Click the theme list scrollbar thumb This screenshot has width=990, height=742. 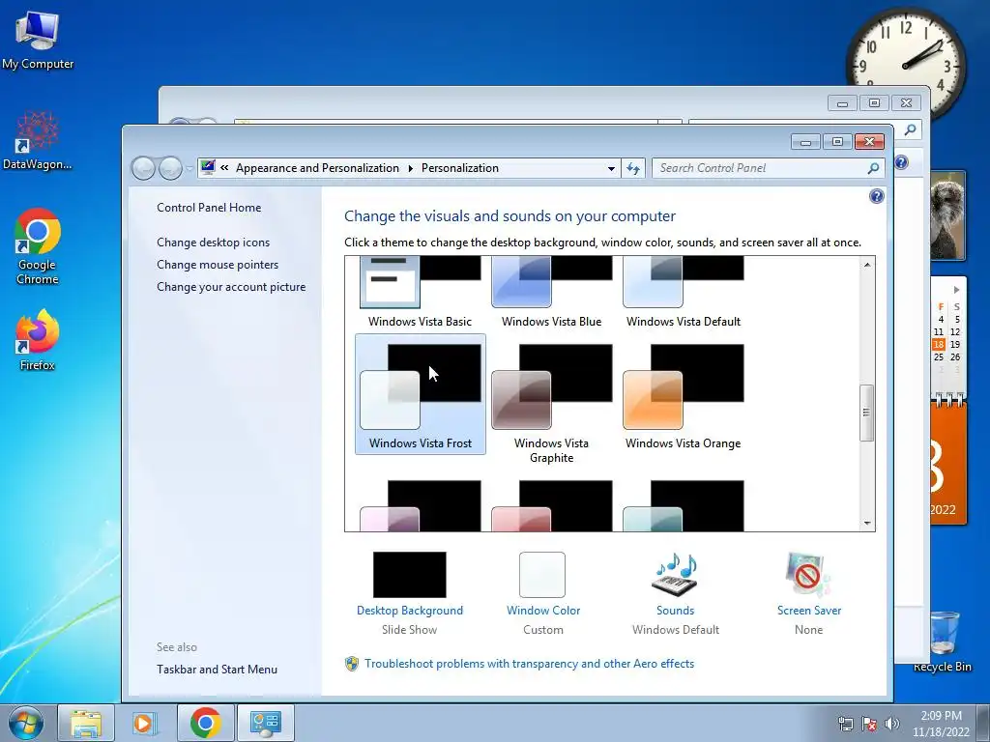tap(867, 413)
